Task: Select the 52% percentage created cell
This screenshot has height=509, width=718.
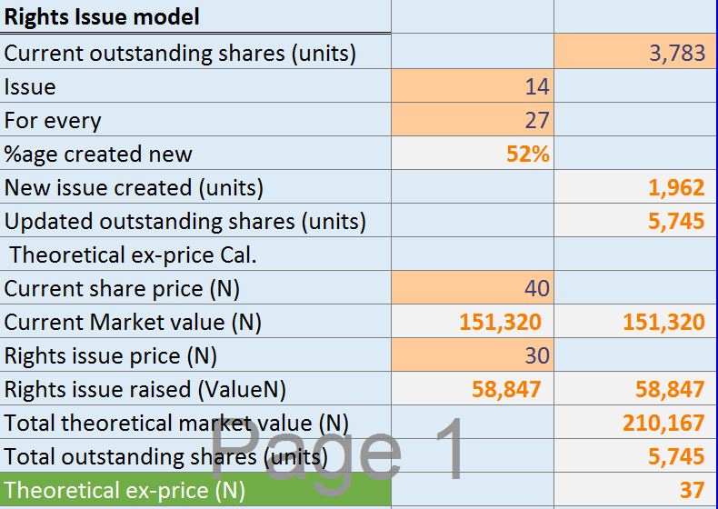Action: coord(472,154)
